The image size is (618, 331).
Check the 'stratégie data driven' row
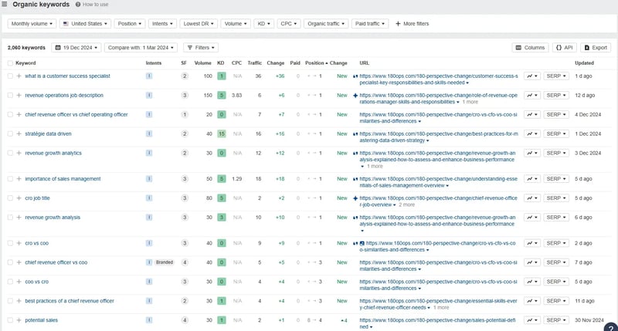[10, 133]
